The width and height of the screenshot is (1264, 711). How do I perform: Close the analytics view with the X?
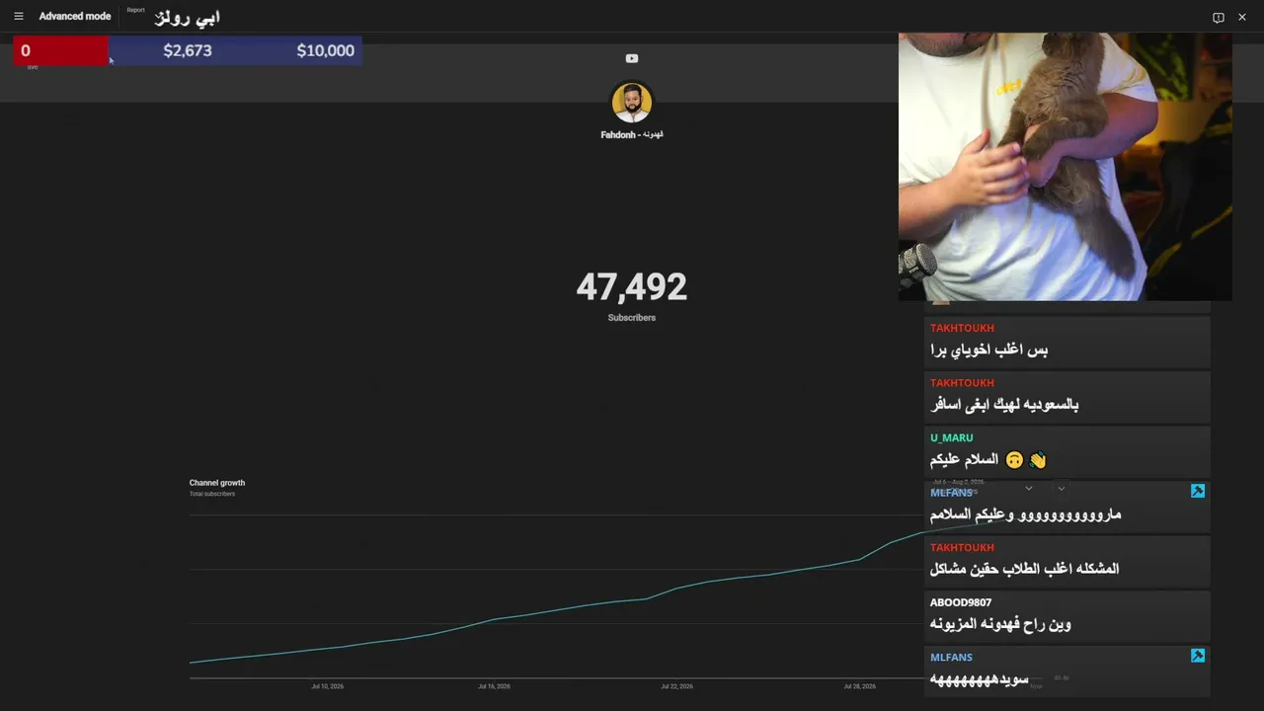click(1242, 18)
